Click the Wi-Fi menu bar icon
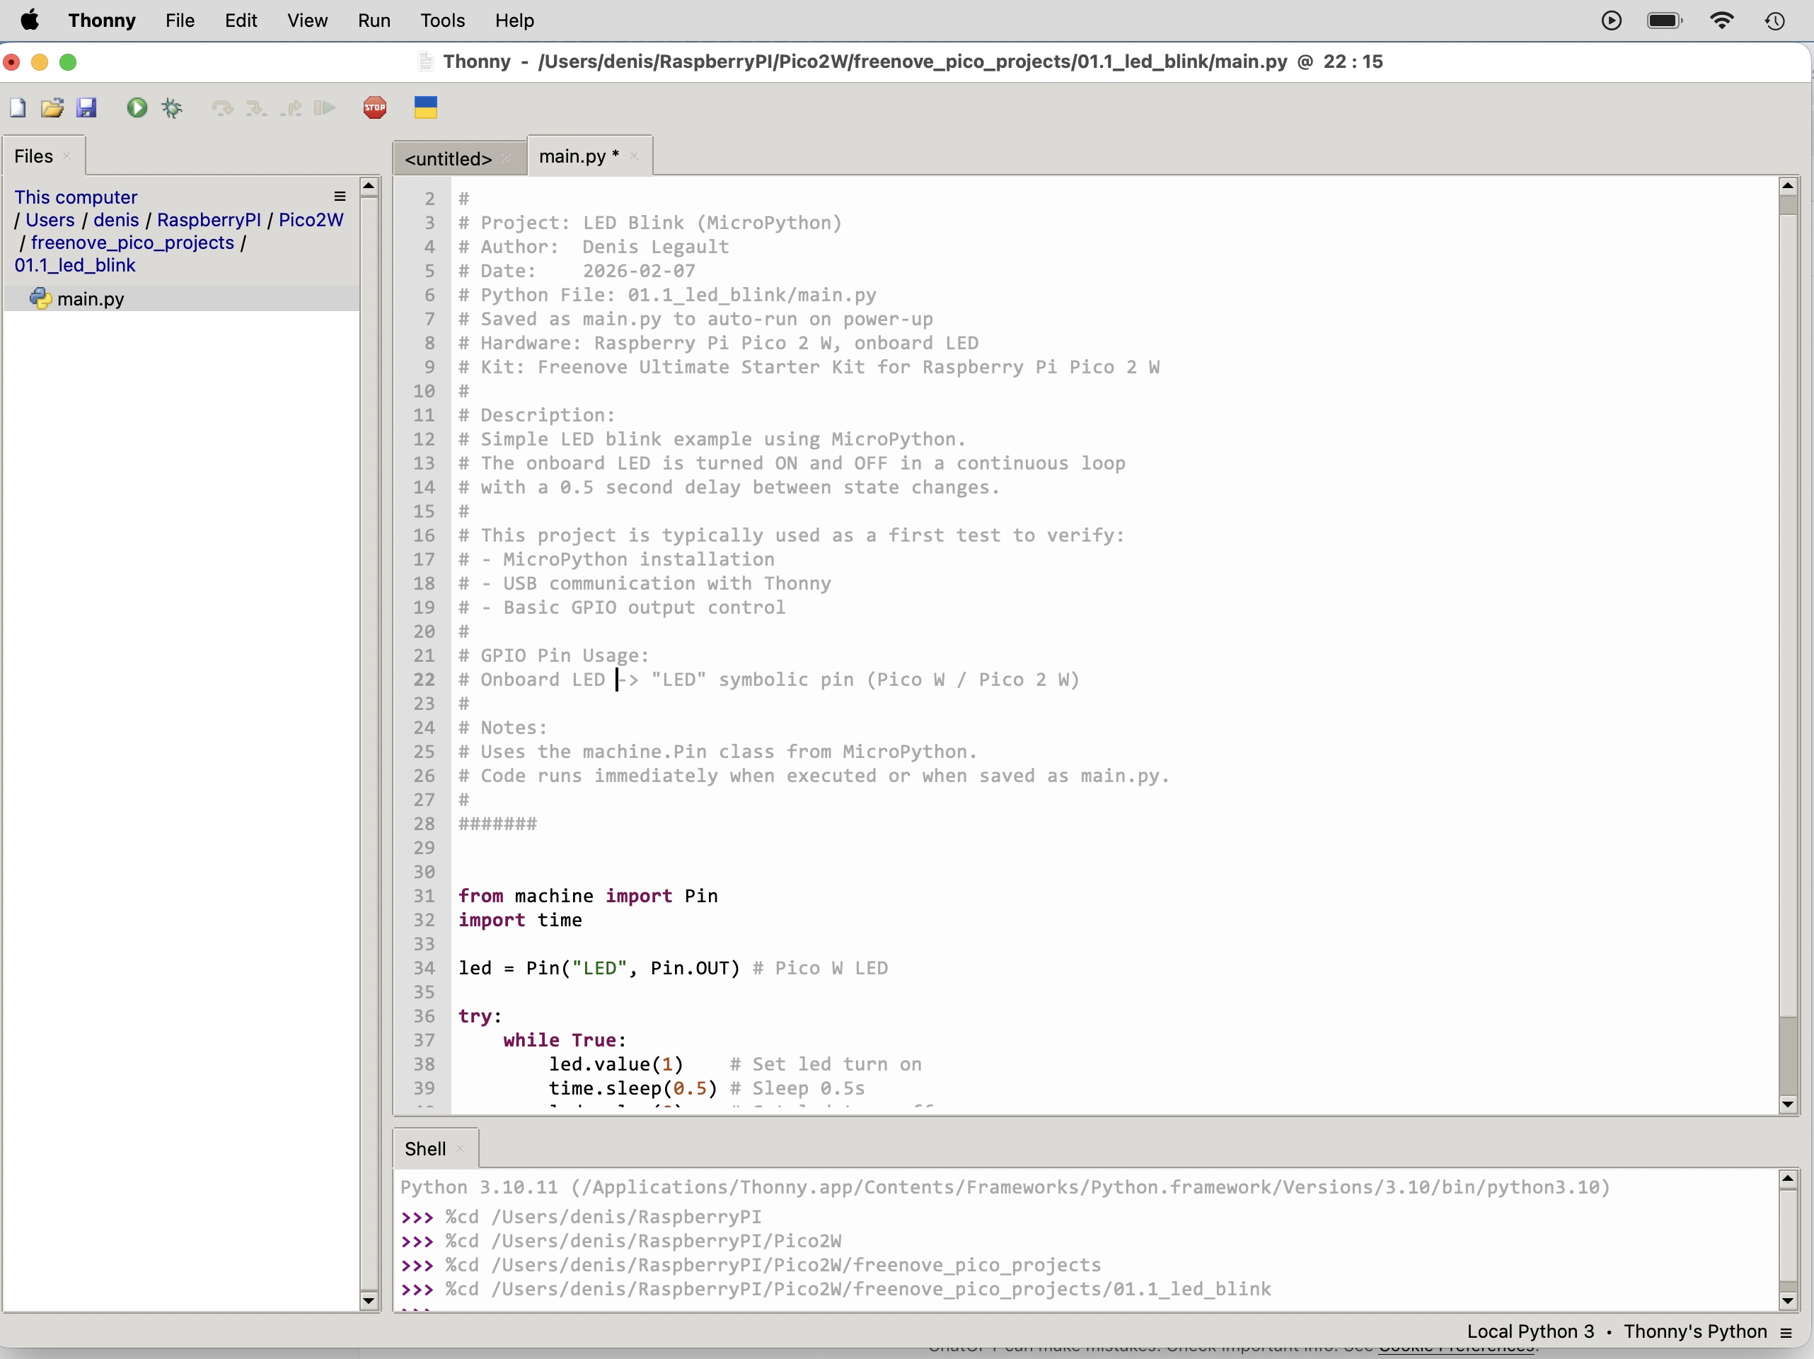The width and height of the screenshot is (1814, 1359). [x=1723, y=21]
